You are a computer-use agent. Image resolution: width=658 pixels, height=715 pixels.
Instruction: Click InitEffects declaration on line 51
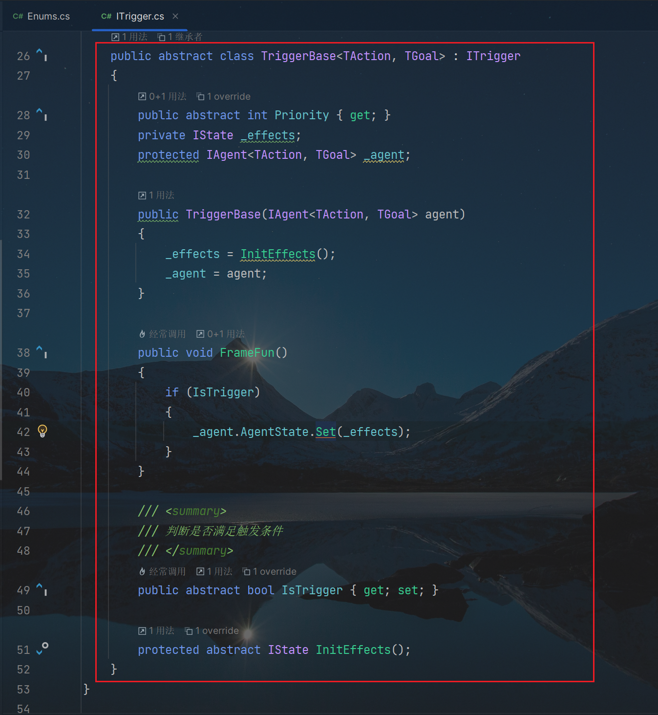(353, 650)
